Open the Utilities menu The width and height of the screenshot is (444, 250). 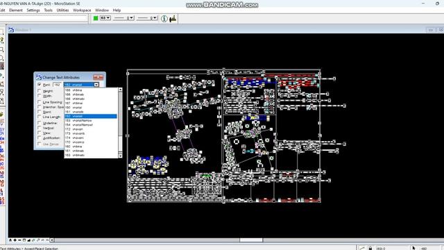click(62, 10)
